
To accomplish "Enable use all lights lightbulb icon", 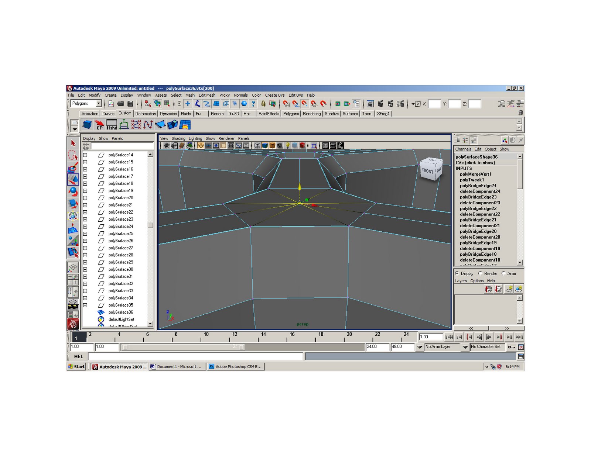I will pos(287,145).
